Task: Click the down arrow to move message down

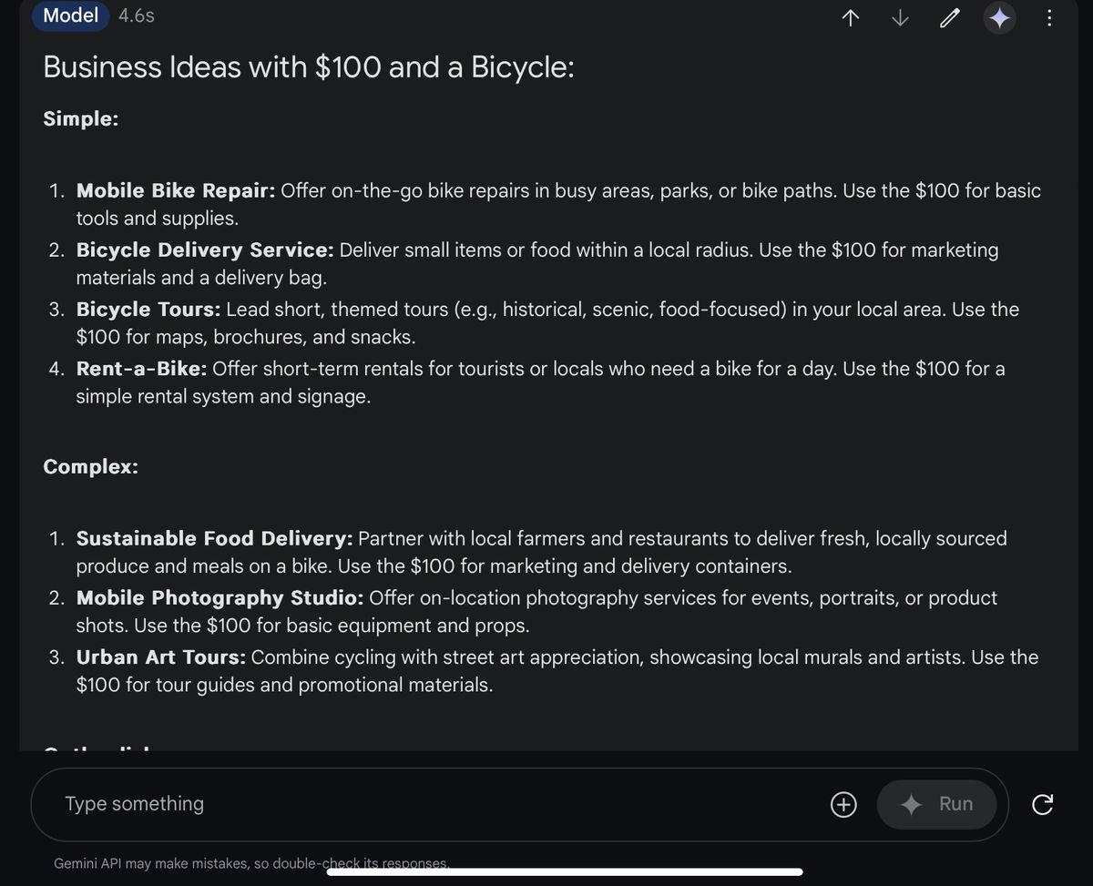Action: coord(899,17)
